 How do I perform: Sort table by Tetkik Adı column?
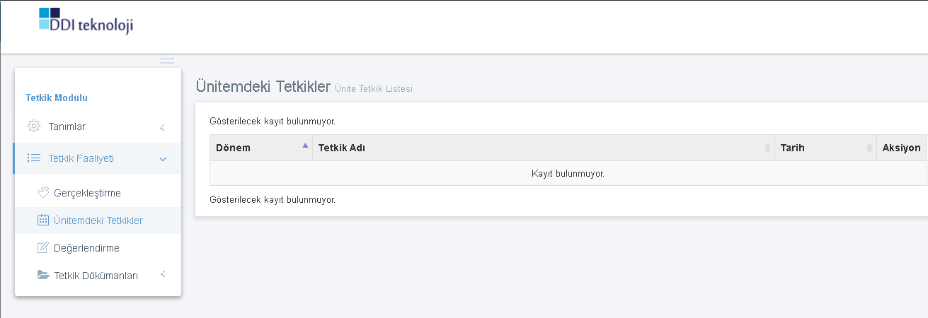[x=544, y=148]
